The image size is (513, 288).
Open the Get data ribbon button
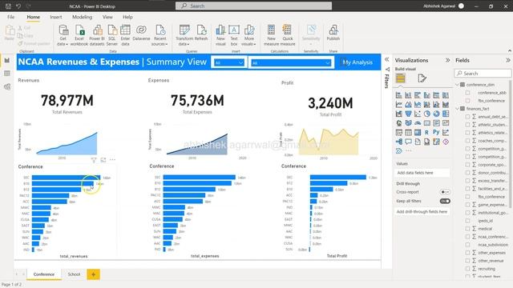(63, 35)
